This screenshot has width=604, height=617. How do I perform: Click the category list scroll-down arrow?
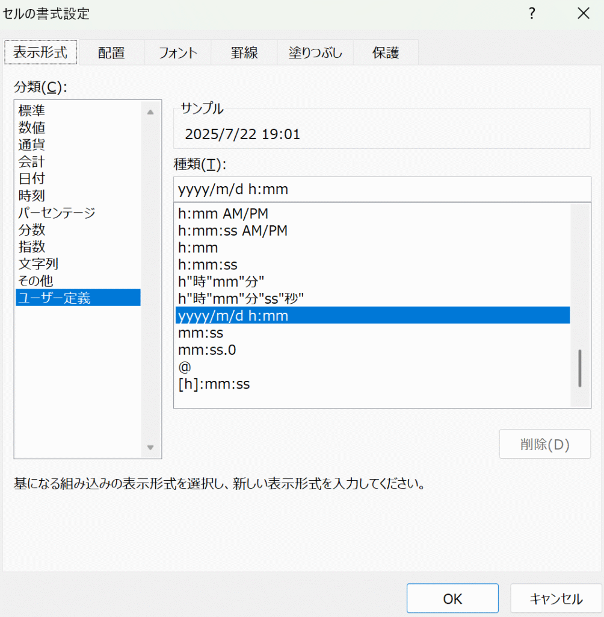coord(150,448)
